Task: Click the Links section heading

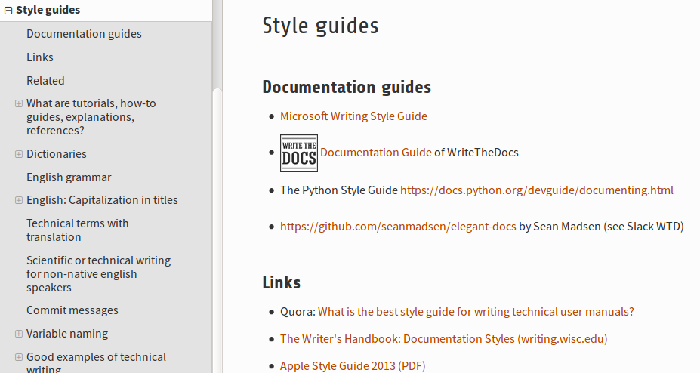Action: pos(281,282)
